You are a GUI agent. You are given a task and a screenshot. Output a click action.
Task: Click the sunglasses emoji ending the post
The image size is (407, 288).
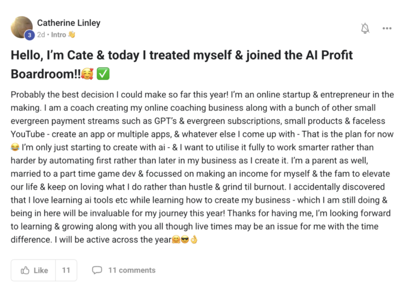pos(184,241)
